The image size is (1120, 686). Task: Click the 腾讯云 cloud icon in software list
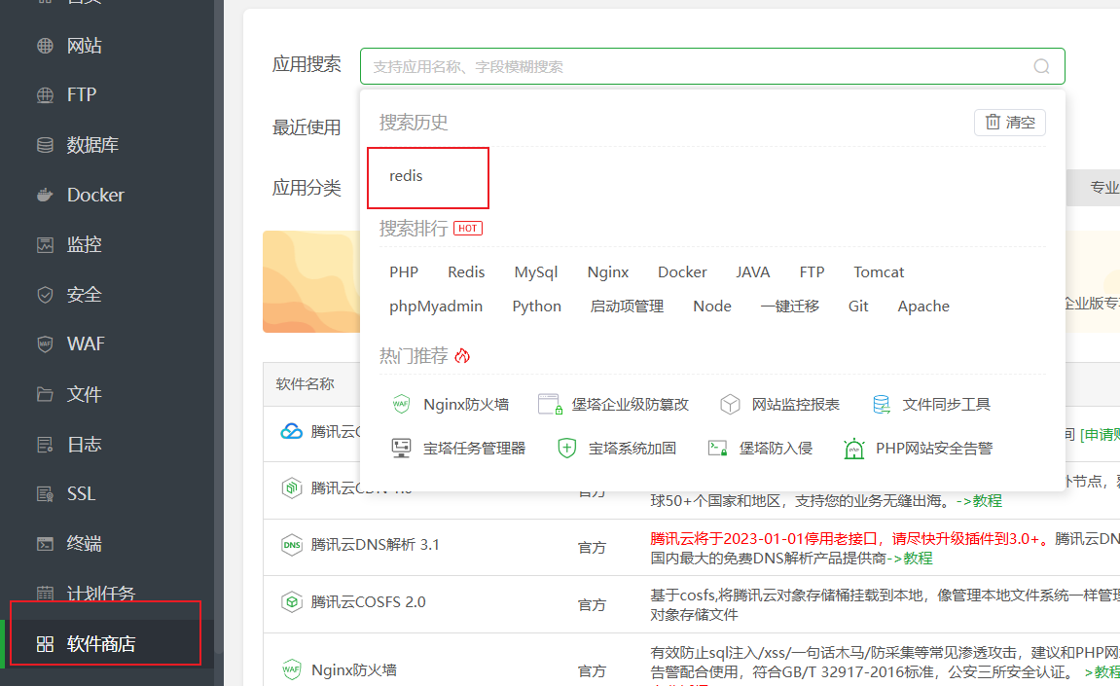tap(291, 431)
